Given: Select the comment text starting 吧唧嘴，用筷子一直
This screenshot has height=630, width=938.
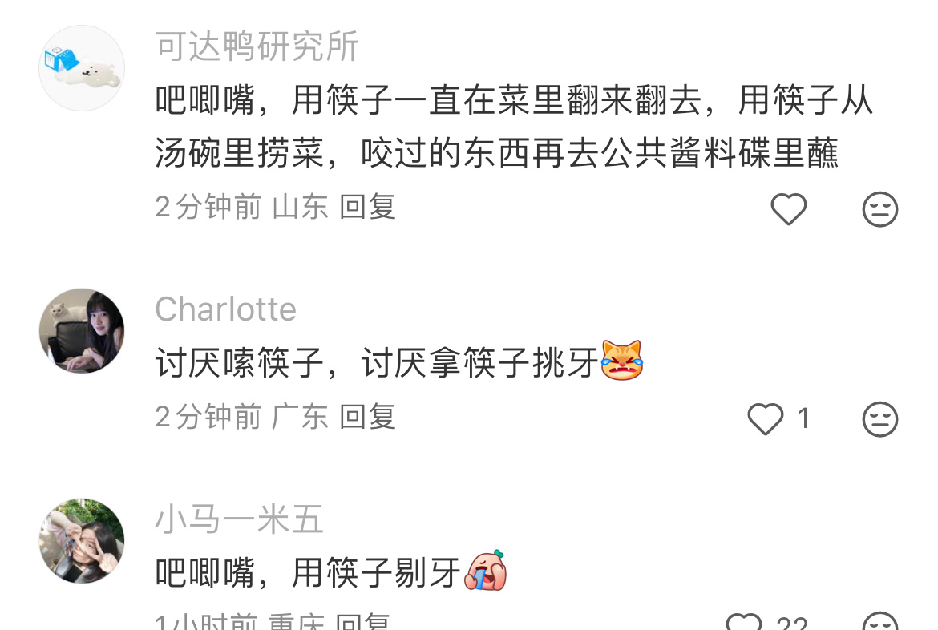Looking at the screenshot, I should tap(515, 126).
